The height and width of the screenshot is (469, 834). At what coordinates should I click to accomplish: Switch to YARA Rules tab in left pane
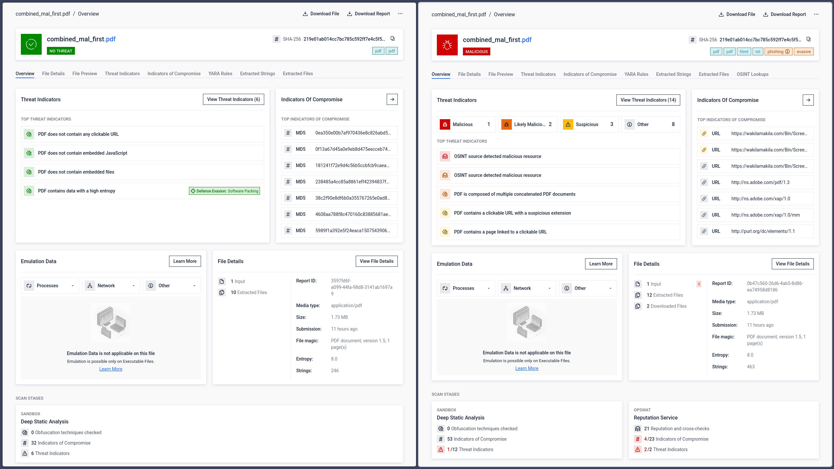tap(220, 74)
